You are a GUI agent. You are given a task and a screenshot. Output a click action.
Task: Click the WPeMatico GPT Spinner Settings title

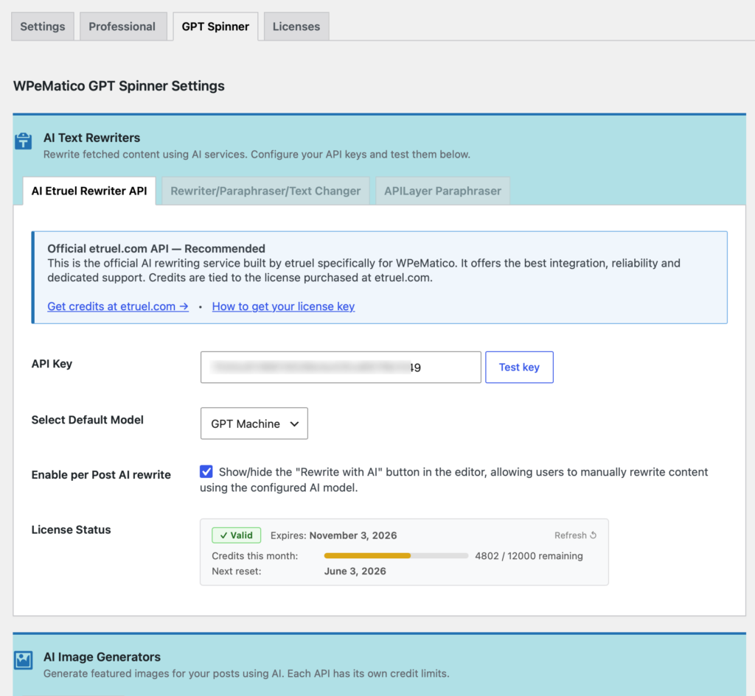[119, 85]
